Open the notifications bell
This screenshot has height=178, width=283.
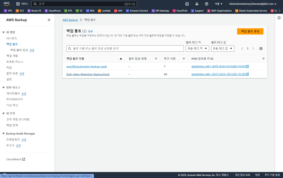tap(197, 4)
